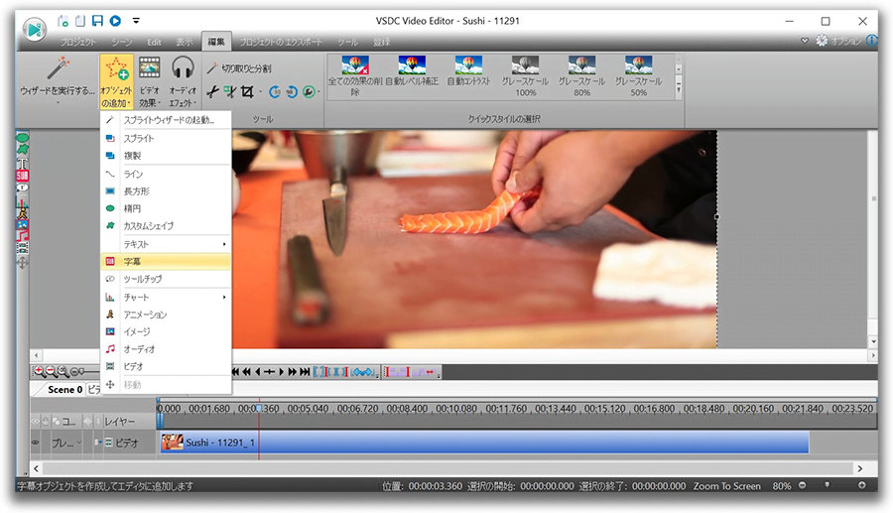Click the Zoom To Screen button
The height and width of the screenshot is (513, 893).
[727, 486]
